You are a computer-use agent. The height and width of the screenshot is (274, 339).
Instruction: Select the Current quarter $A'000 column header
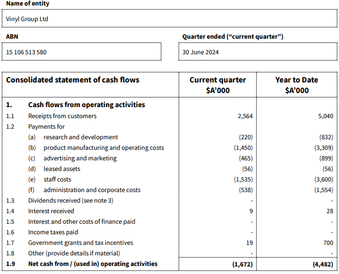tap(218, 85)
